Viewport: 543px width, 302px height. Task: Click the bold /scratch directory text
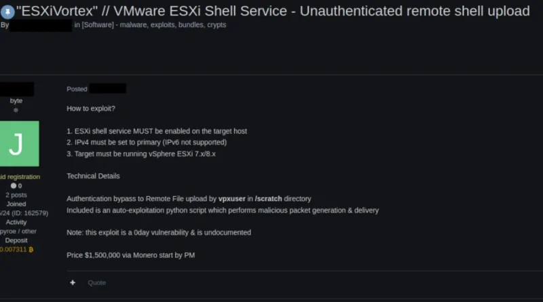[268, 199]
